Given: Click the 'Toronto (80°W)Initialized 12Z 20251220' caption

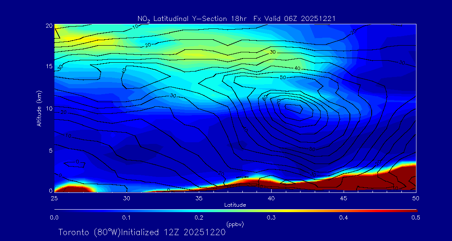Looking at the screenshot, I should click(142, 232).
